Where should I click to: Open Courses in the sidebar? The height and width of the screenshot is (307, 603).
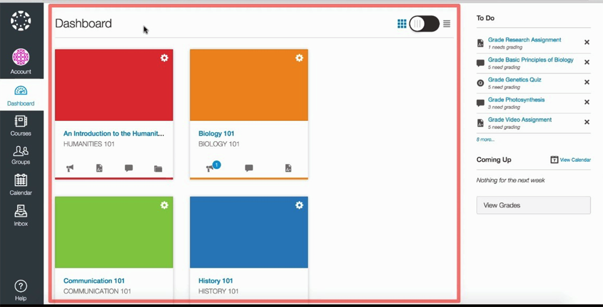[x=21, y=126]
